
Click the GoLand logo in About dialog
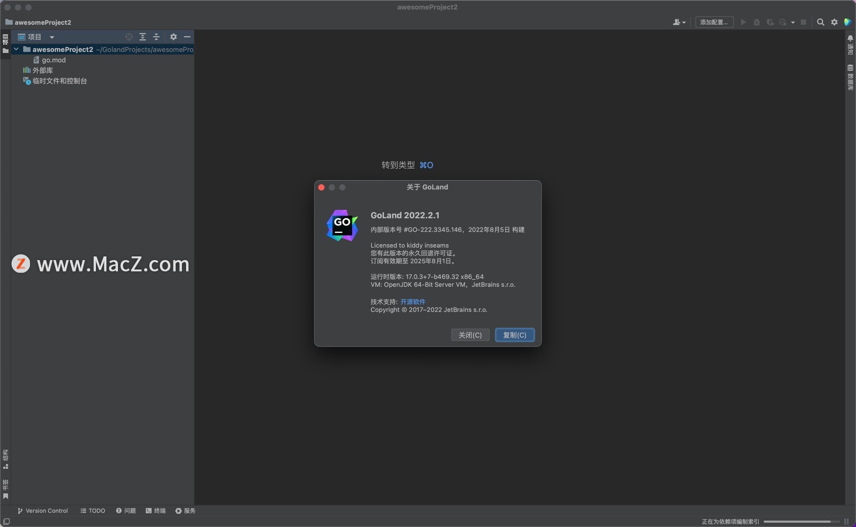click(x=342, y=226)
